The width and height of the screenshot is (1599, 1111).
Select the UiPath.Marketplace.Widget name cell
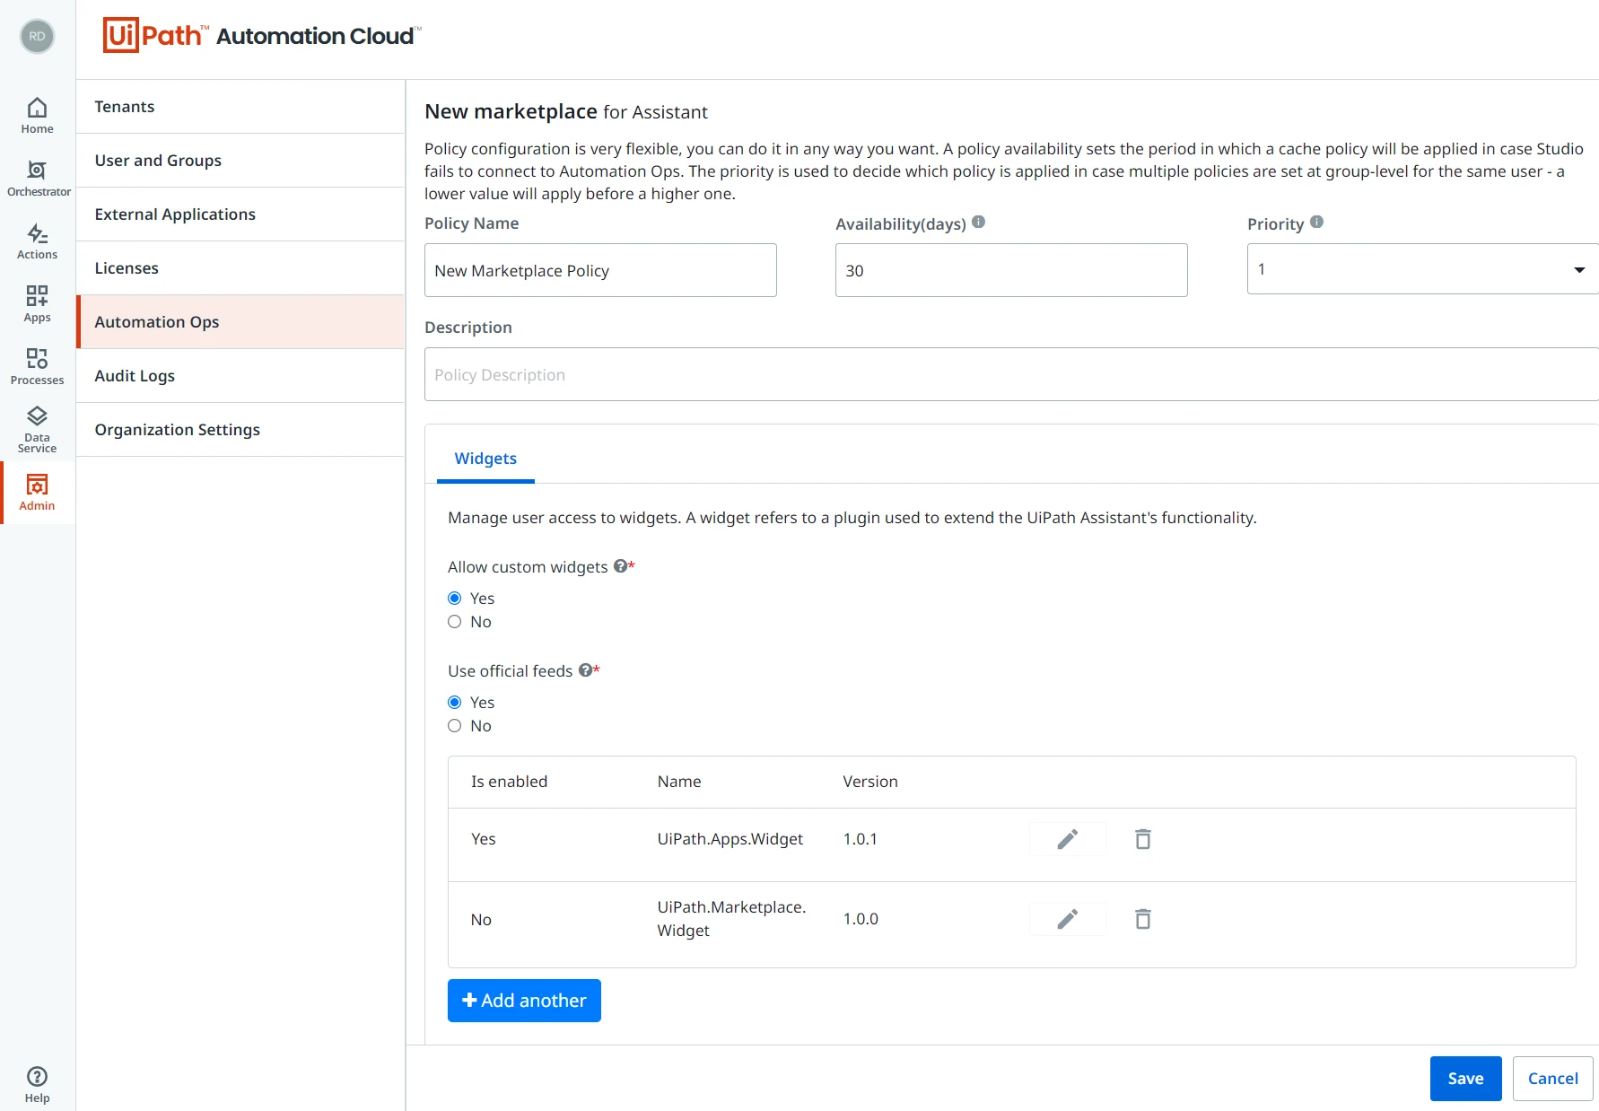point(731,919)
